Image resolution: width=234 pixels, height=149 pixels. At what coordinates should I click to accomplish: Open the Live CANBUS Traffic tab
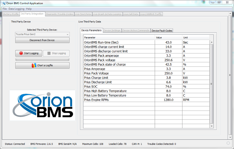(151, 14)
